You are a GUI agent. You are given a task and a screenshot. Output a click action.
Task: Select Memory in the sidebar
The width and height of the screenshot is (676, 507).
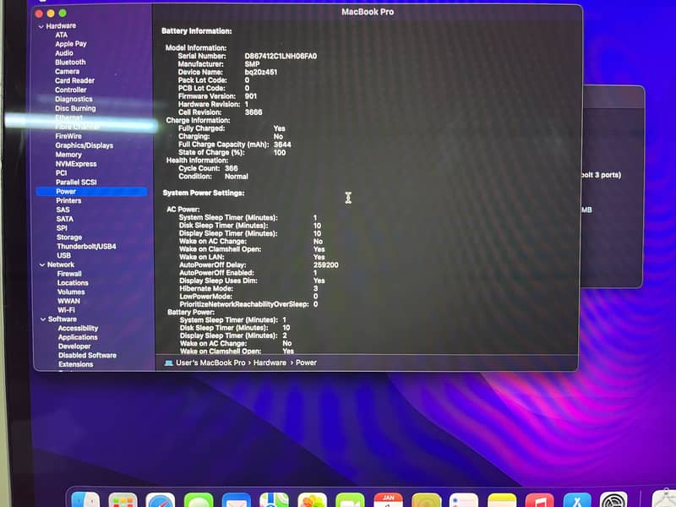(x=68, y=154)
